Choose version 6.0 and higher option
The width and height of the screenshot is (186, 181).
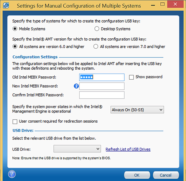point(15,47)
